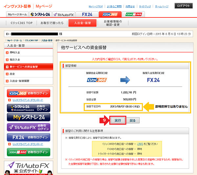This screenshot has height=175, width=197.
Task: Click the FX24 destination account logo
Action: [153, 80]
